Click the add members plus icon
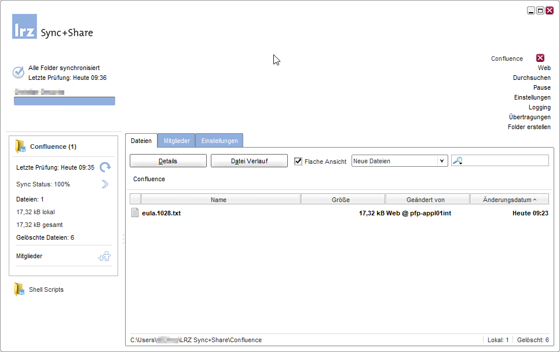This screenshot has height=352, width=560. [105, 256]
